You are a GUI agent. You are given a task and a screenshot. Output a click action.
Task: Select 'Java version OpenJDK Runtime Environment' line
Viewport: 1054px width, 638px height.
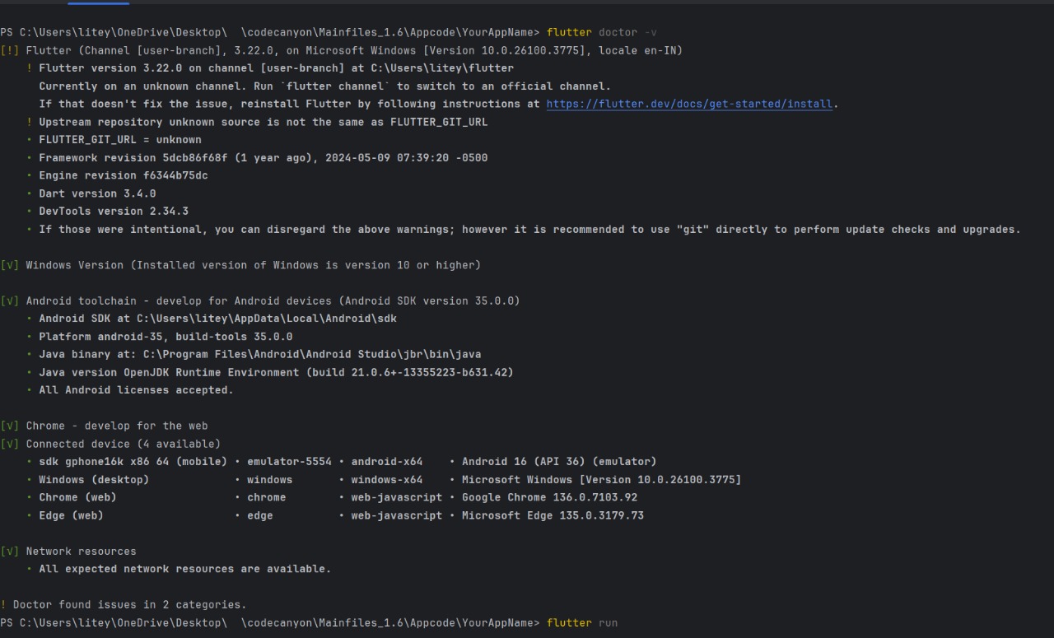coord(270,372)
